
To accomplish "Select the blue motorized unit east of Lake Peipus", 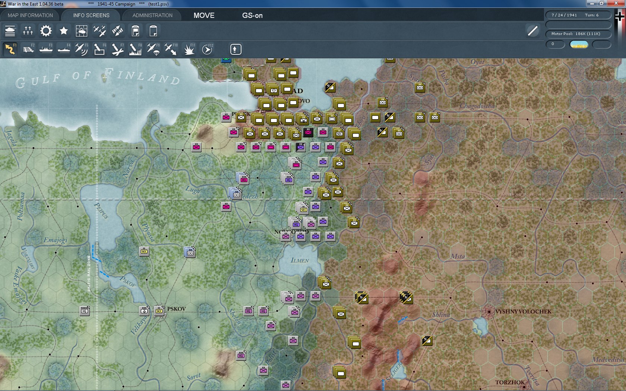I will click(x=190, y=252).
